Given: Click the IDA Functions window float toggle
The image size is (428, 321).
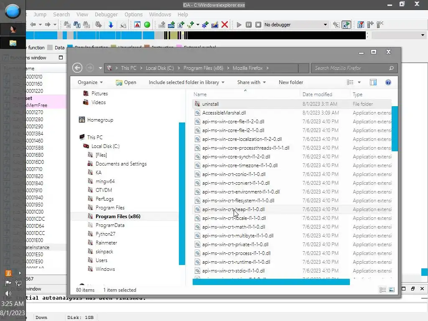Looking at the screenshot, I should pos(61,58).
